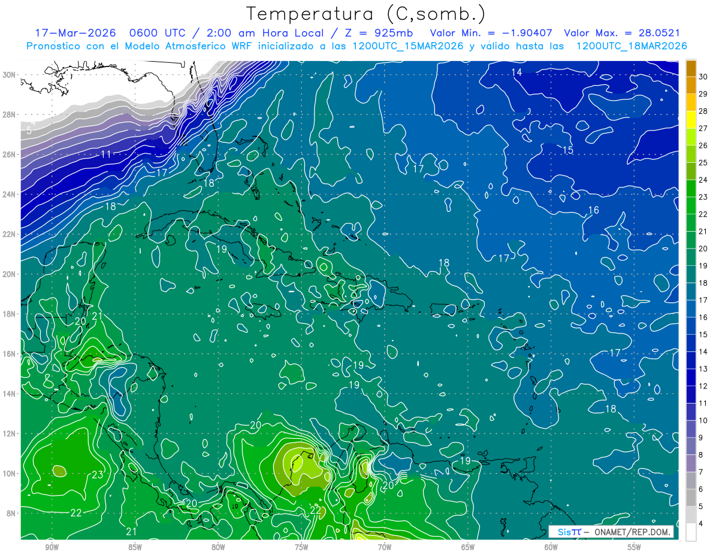Click the legend label '25' on the color bar

click(703, 163)
